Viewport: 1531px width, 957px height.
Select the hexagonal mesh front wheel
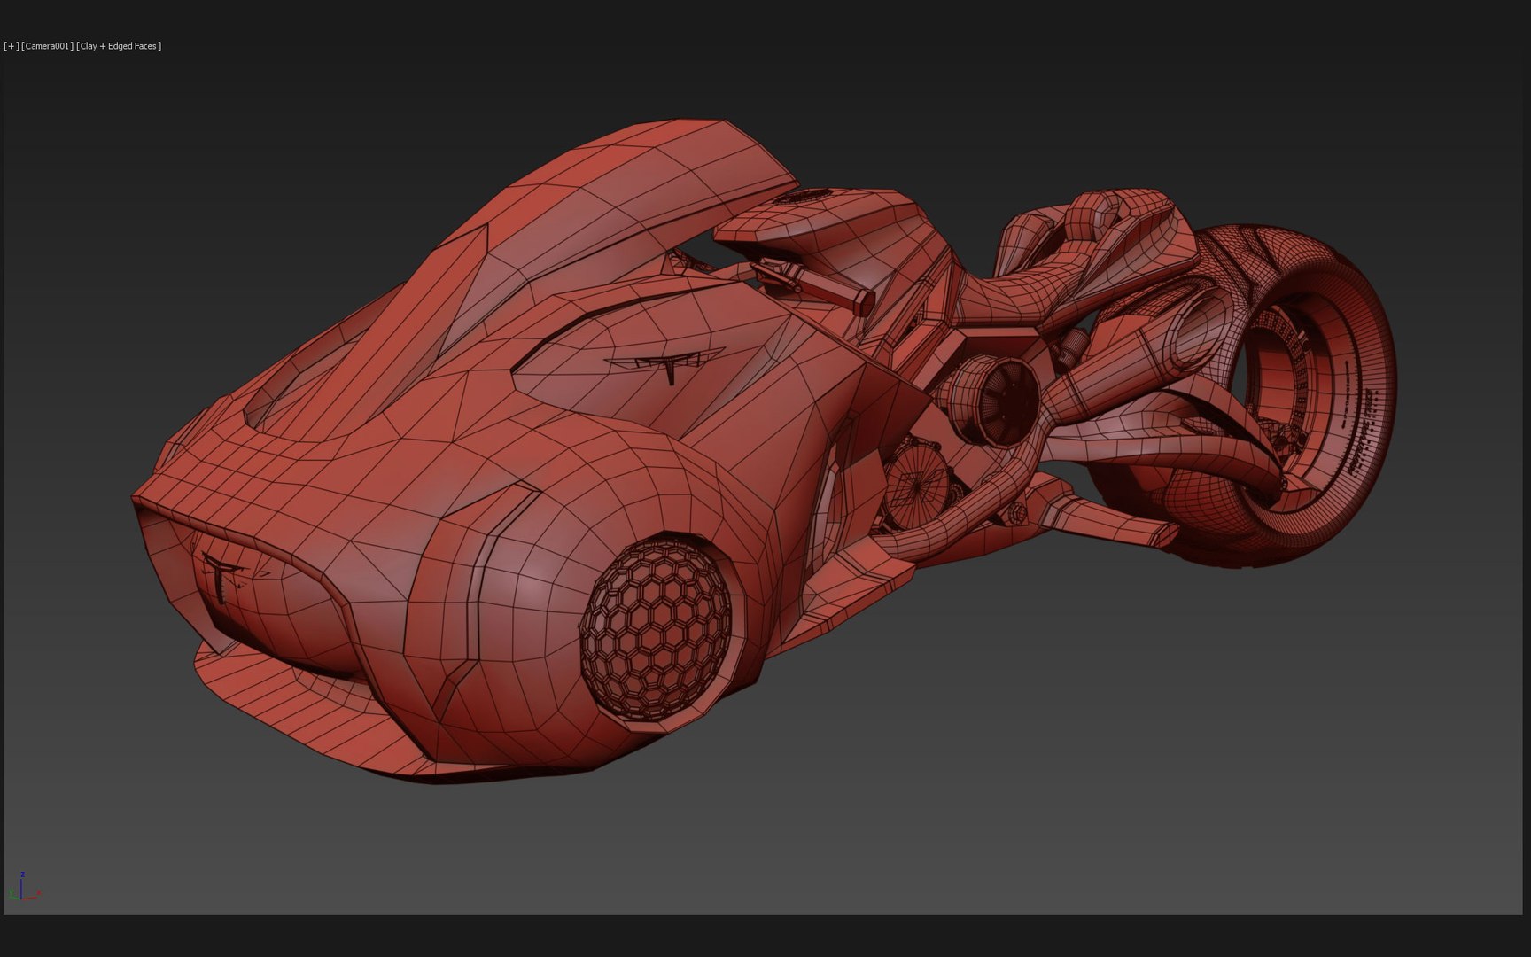[x=657, y=630]
